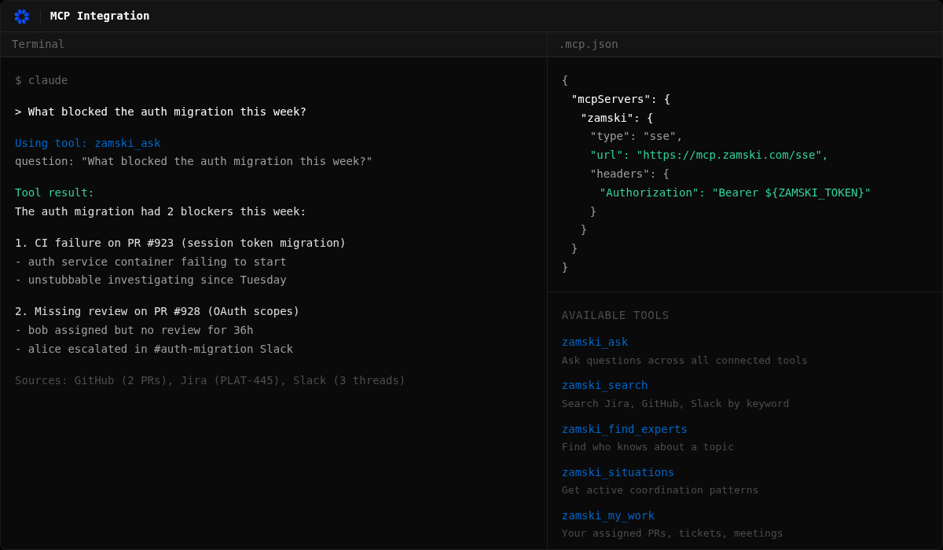Click 'Using tool: zamski_ask' line
The height and width of the screenshot is (550, 943).
tap(88, 143)
